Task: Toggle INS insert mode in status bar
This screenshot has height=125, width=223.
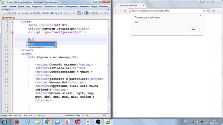Action: (x=104, y=116)
